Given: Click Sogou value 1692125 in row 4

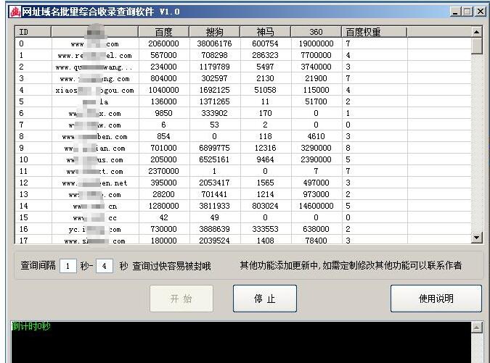Looking at the screenshot, I should point(214,90).
